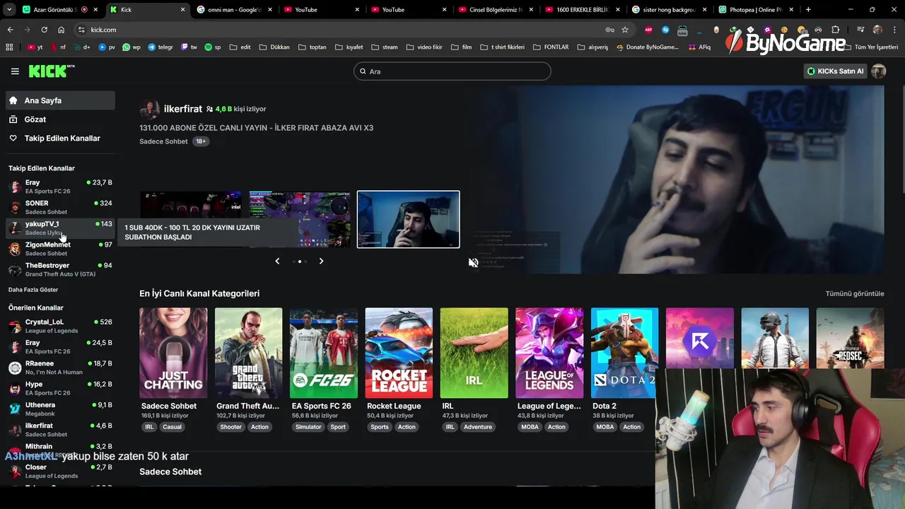Open the Tüm Yer İşaretleri folder

pyautogui.click(x=871, y=47)
